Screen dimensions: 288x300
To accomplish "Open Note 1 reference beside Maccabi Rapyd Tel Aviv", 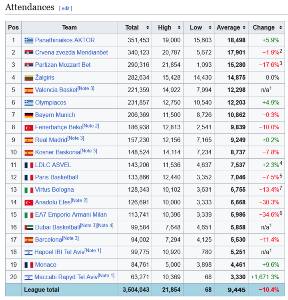I will tap(106, 276).
